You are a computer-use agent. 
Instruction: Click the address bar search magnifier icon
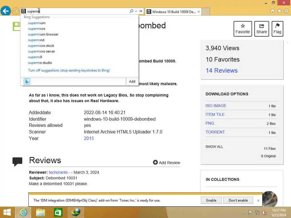(x=131, y=11)
